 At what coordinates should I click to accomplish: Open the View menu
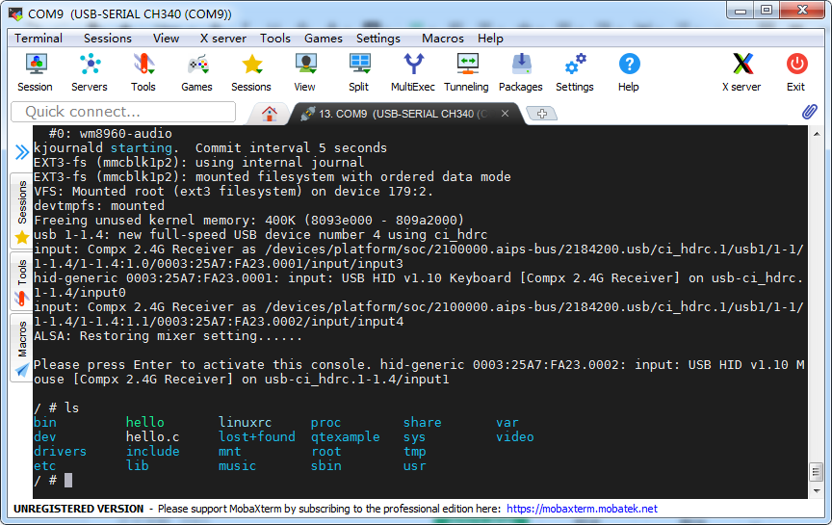click(166, 39)
